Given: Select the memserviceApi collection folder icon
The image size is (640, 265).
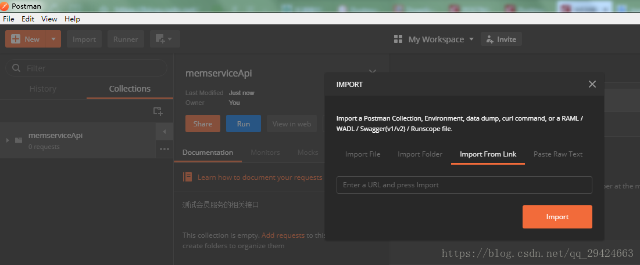Looking at the screenshot, I should [x=19, y=140].
